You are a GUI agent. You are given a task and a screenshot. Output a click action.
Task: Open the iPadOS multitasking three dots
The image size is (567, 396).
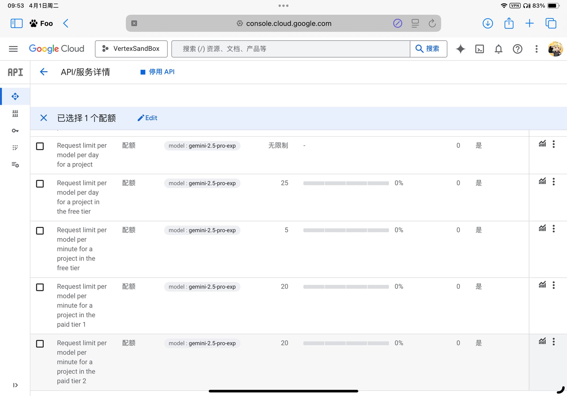[283, 6]
